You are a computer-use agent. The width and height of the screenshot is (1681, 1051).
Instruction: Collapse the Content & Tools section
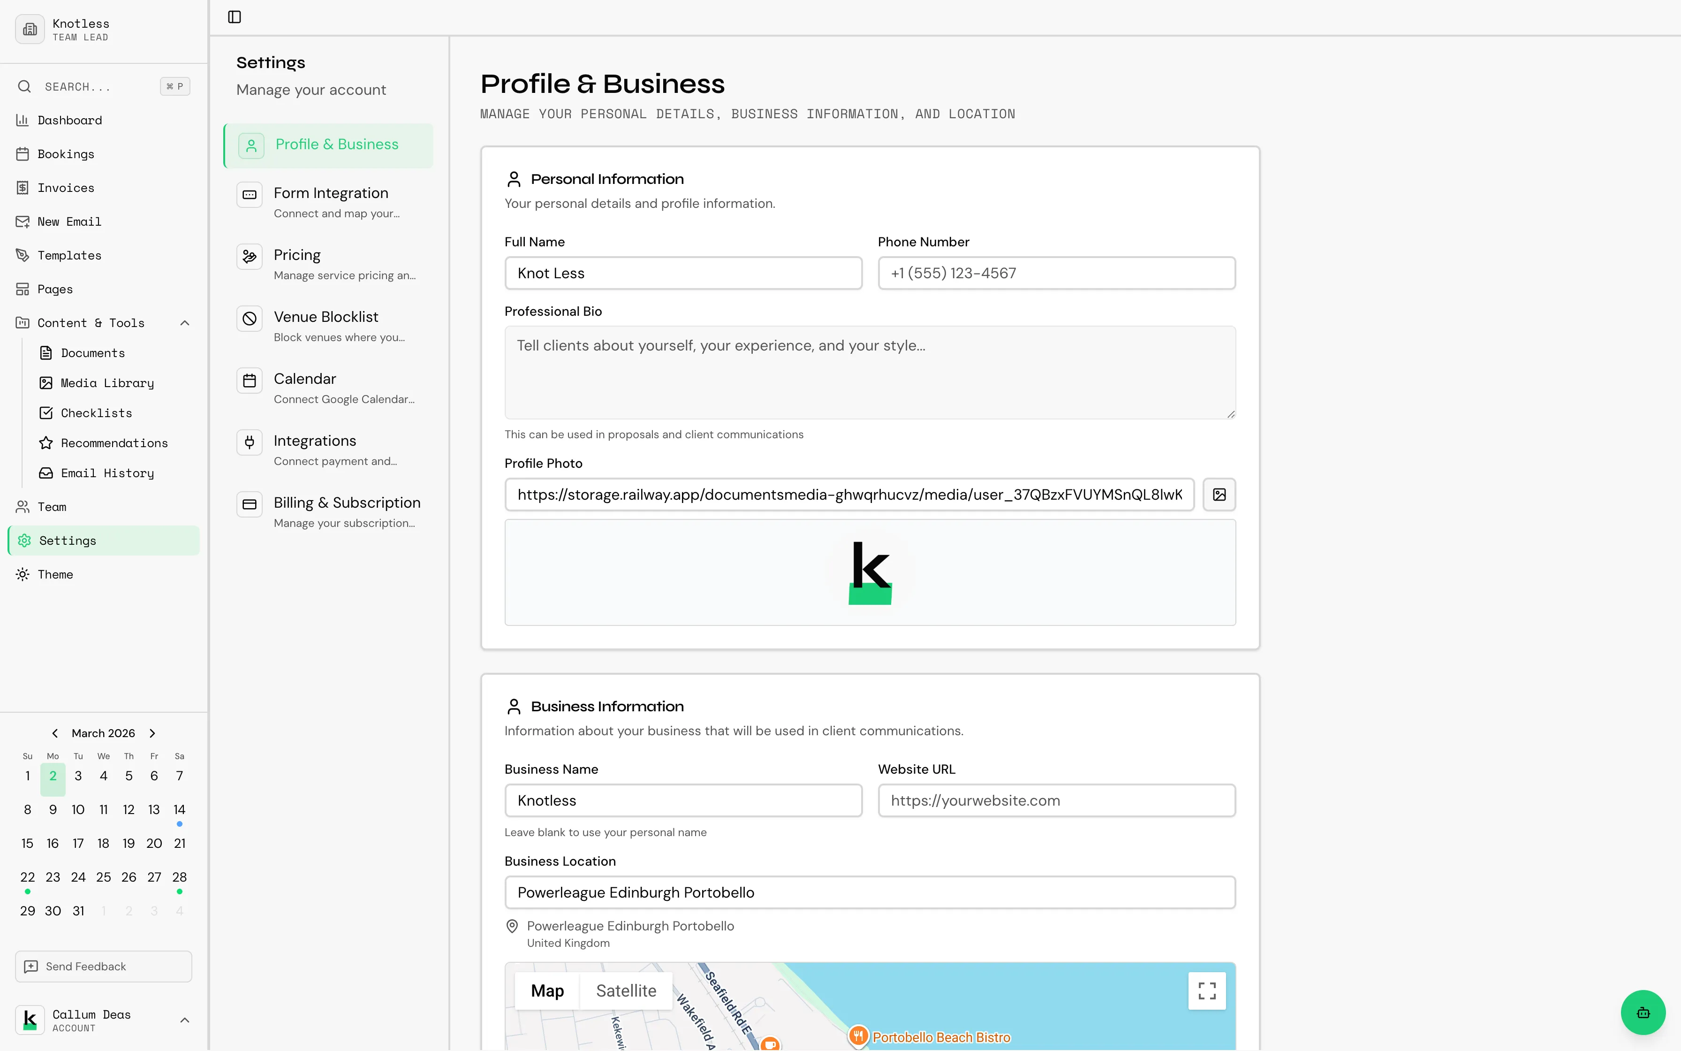click(184, 322)
